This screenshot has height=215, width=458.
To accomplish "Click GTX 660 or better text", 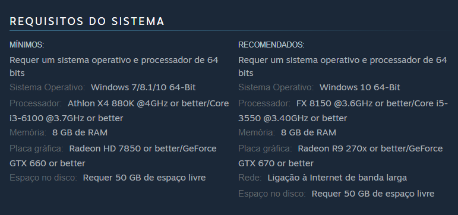I will pyautogui.click(x=48, y=163).
